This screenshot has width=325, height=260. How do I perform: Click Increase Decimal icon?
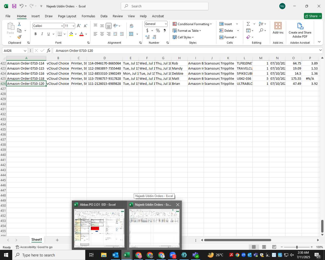148,37
